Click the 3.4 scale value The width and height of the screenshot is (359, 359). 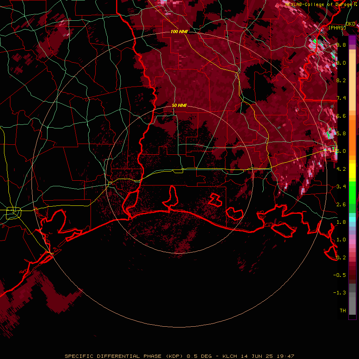click(x=341, y=187)
